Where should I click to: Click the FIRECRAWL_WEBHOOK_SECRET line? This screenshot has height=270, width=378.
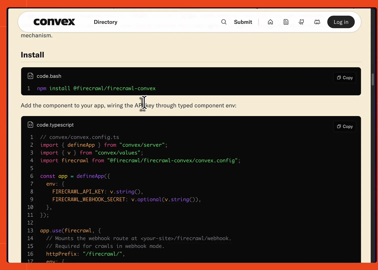click(127, 199)
